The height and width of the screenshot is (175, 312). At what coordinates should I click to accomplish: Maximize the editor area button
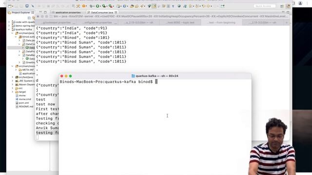coord(288,12)
